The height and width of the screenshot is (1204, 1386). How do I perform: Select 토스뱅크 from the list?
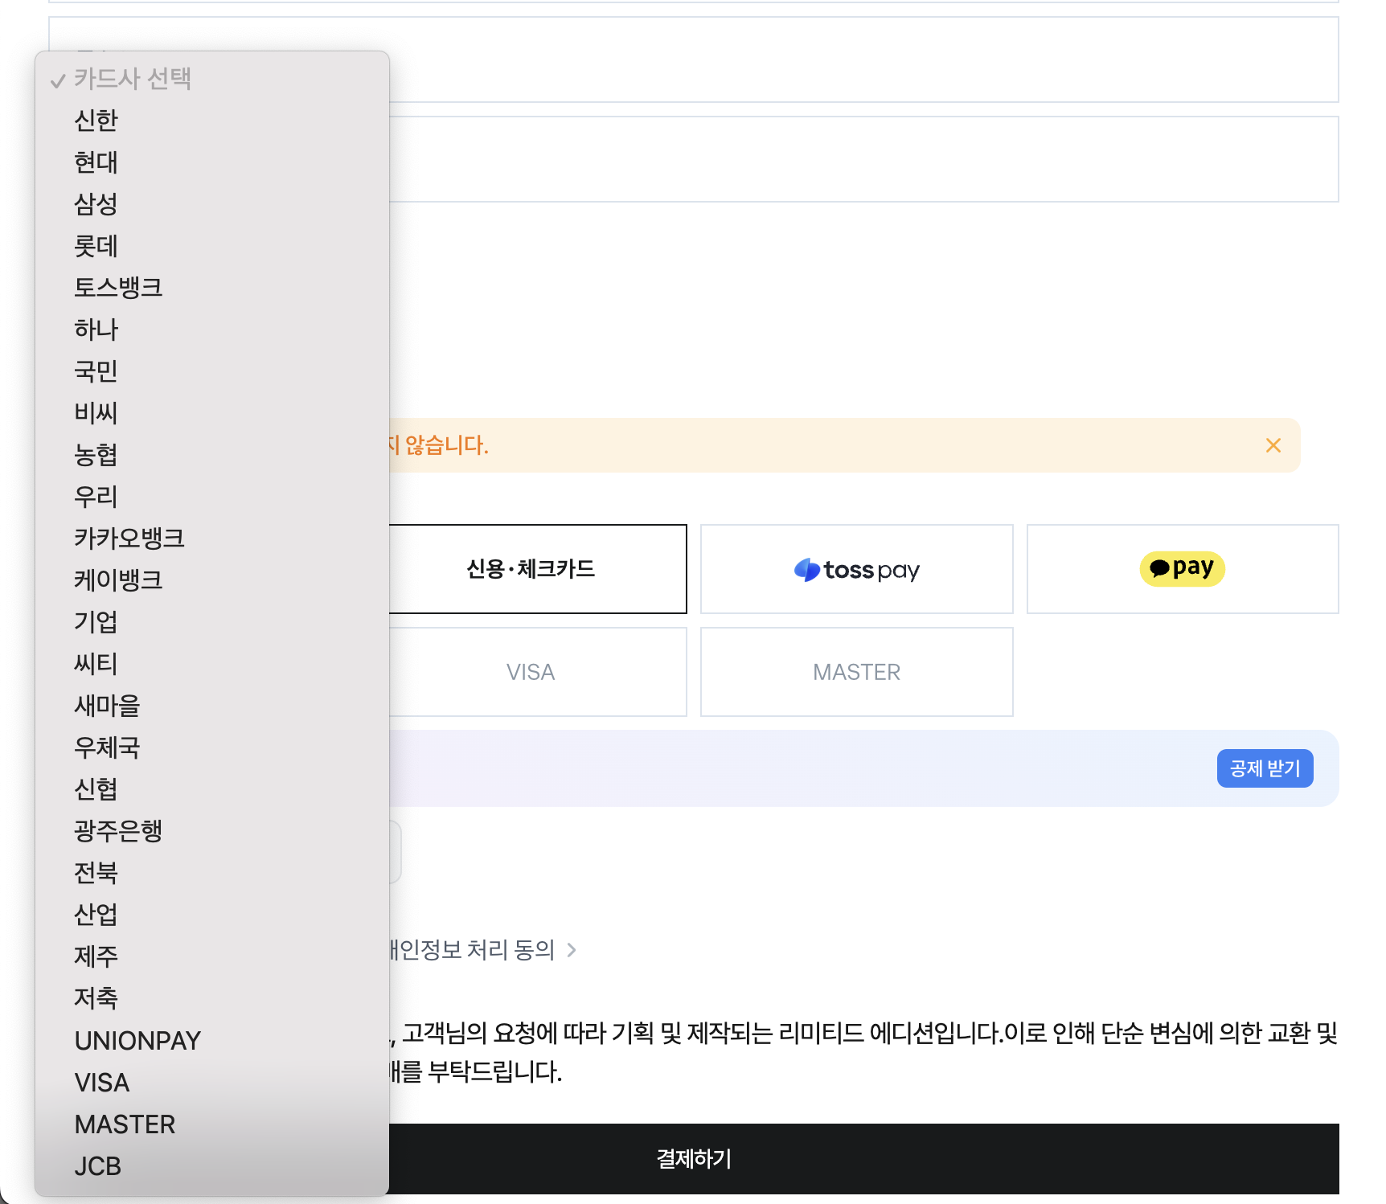coord(212,288)
